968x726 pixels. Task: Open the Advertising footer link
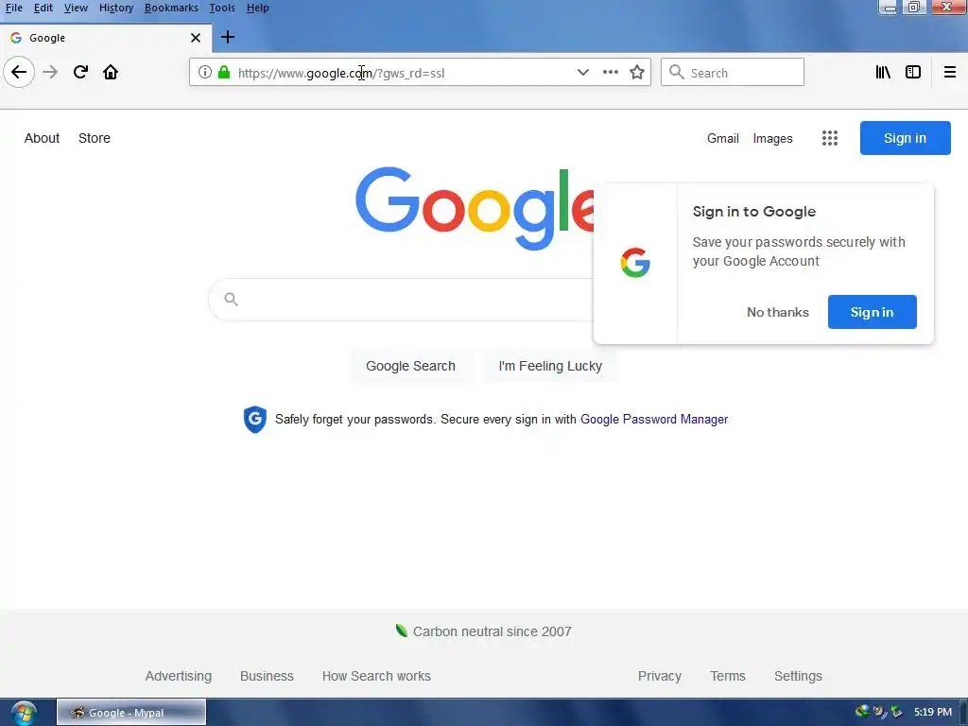point(179,676)
